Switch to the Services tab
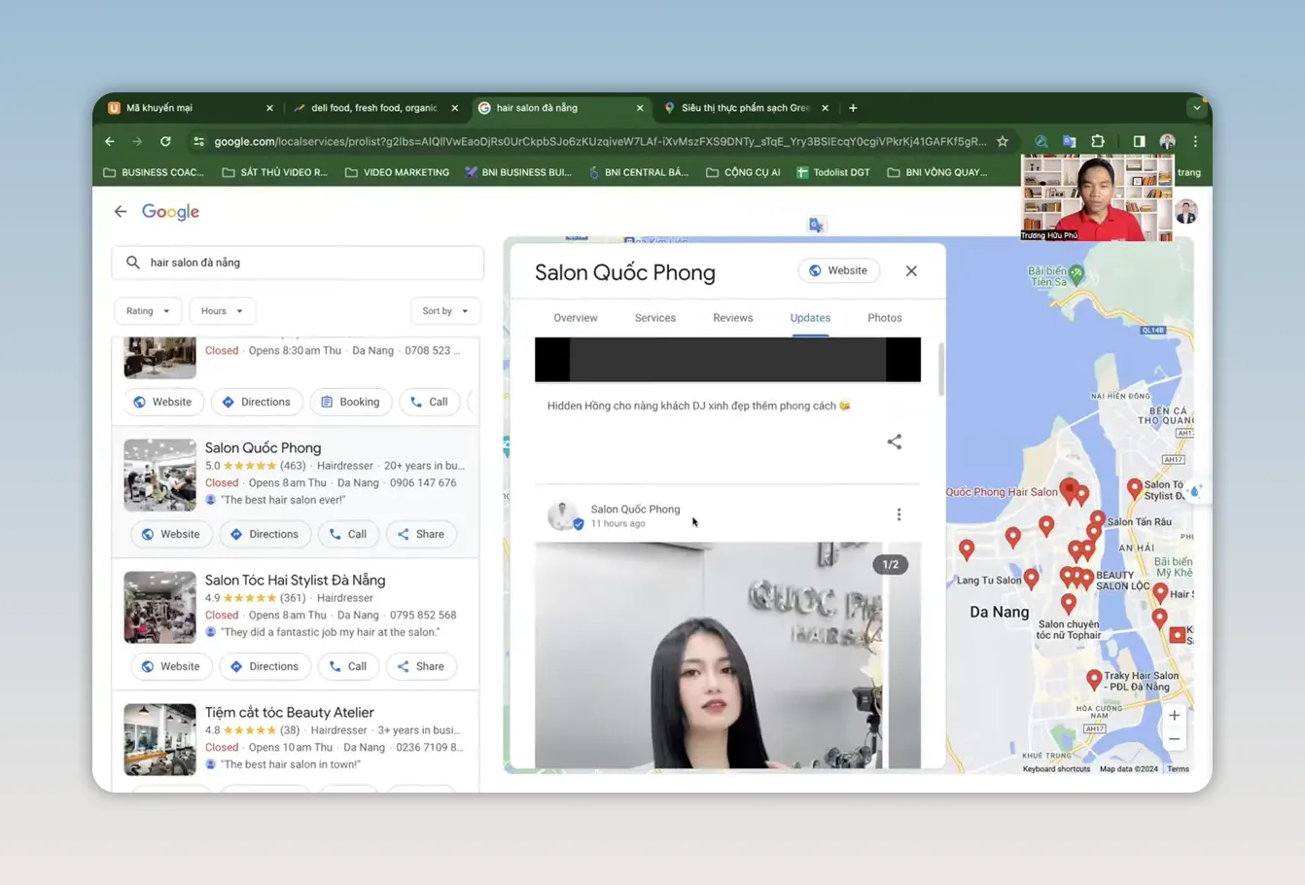This screenshot has height=885, width=1305. pyautogui.click(x=655, y=318)
